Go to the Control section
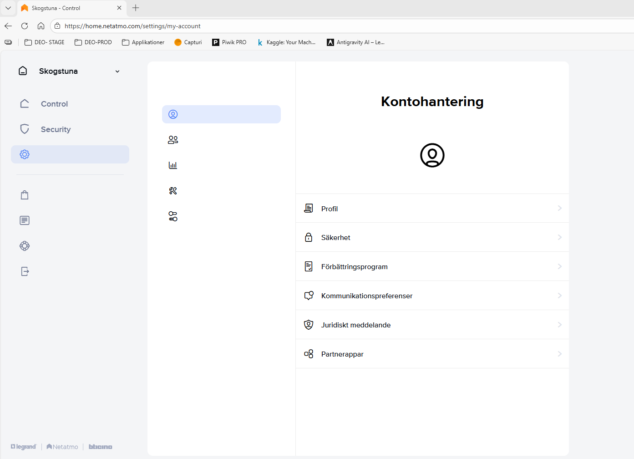The height and width of the screenshot is (459, 634). (x=54, y=104)
